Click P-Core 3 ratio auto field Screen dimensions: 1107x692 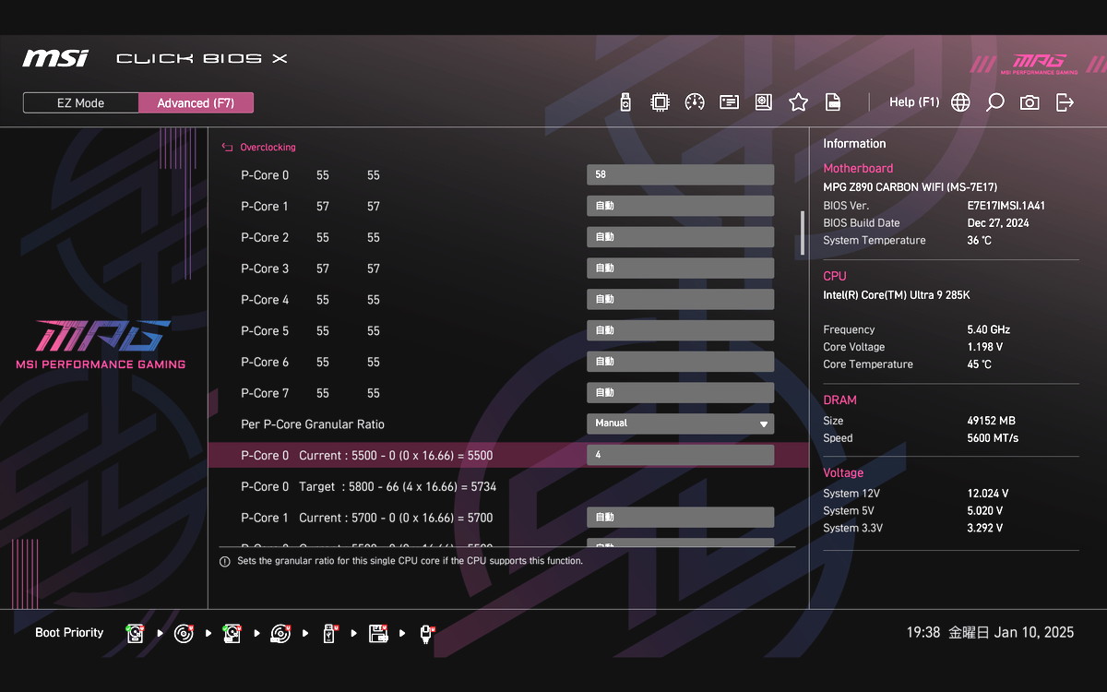click(x=680, y=268)
